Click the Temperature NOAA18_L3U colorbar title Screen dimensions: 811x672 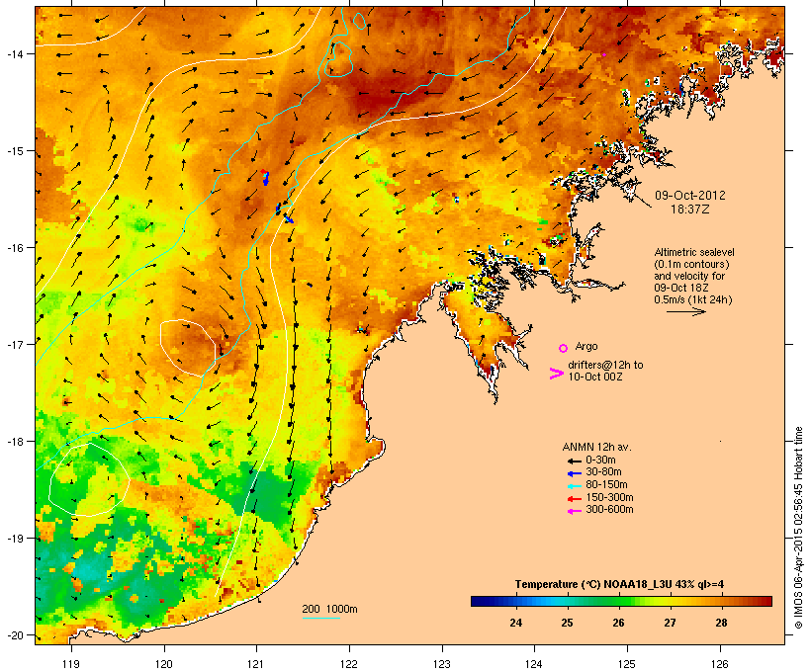tap(619, 585)
